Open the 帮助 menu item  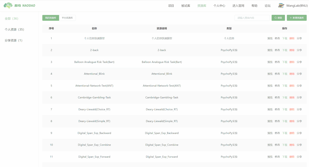click(x=254, y=6)
